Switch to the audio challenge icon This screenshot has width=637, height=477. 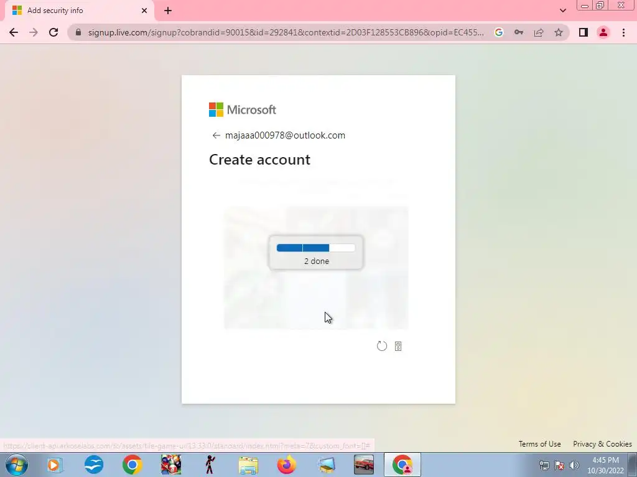[398, 346]
